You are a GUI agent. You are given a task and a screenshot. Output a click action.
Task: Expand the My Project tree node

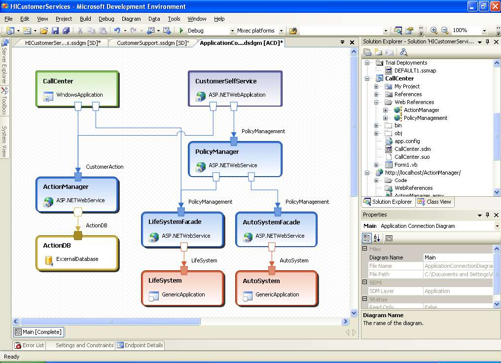(376, 87)
